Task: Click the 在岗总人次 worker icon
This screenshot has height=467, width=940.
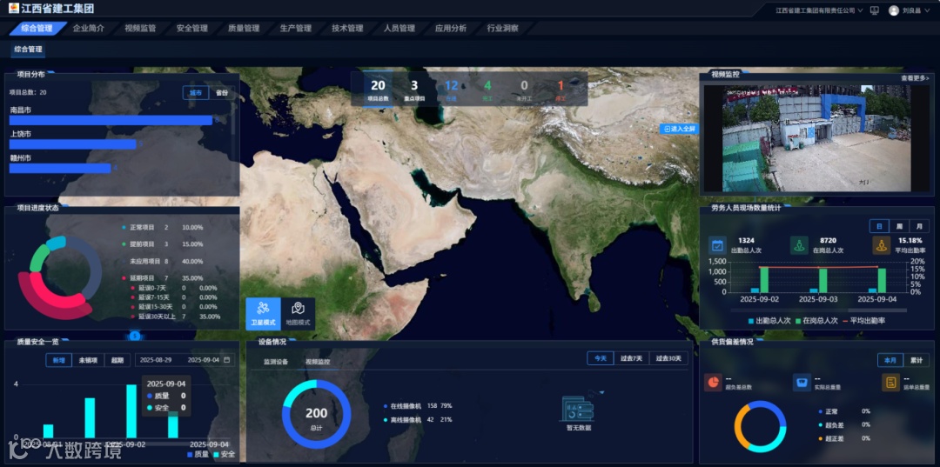Action: [x=799, y=245]
